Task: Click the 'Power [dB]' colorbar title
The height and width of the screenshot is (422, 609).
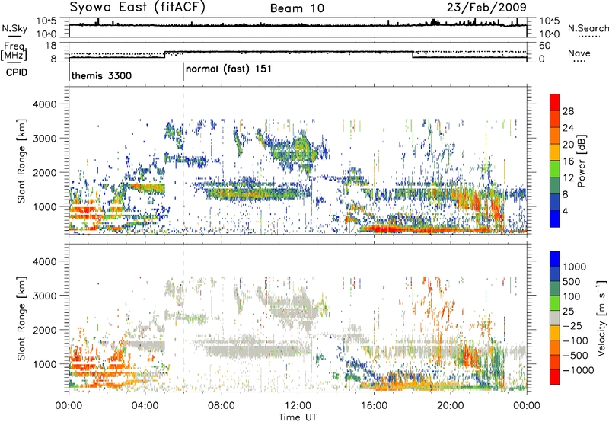Action: tap(582, 161)
